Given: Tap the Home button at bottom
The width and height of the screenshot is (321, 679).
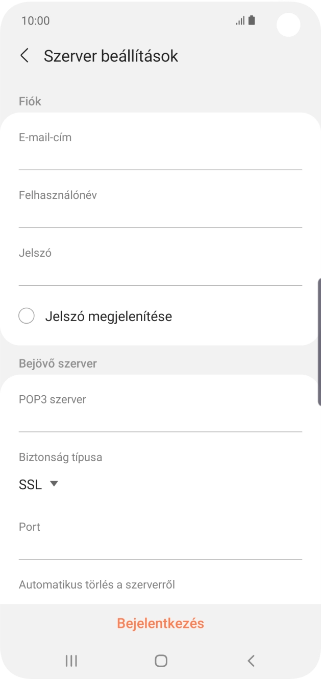Looking at the screenshot, I should [160, 660].
